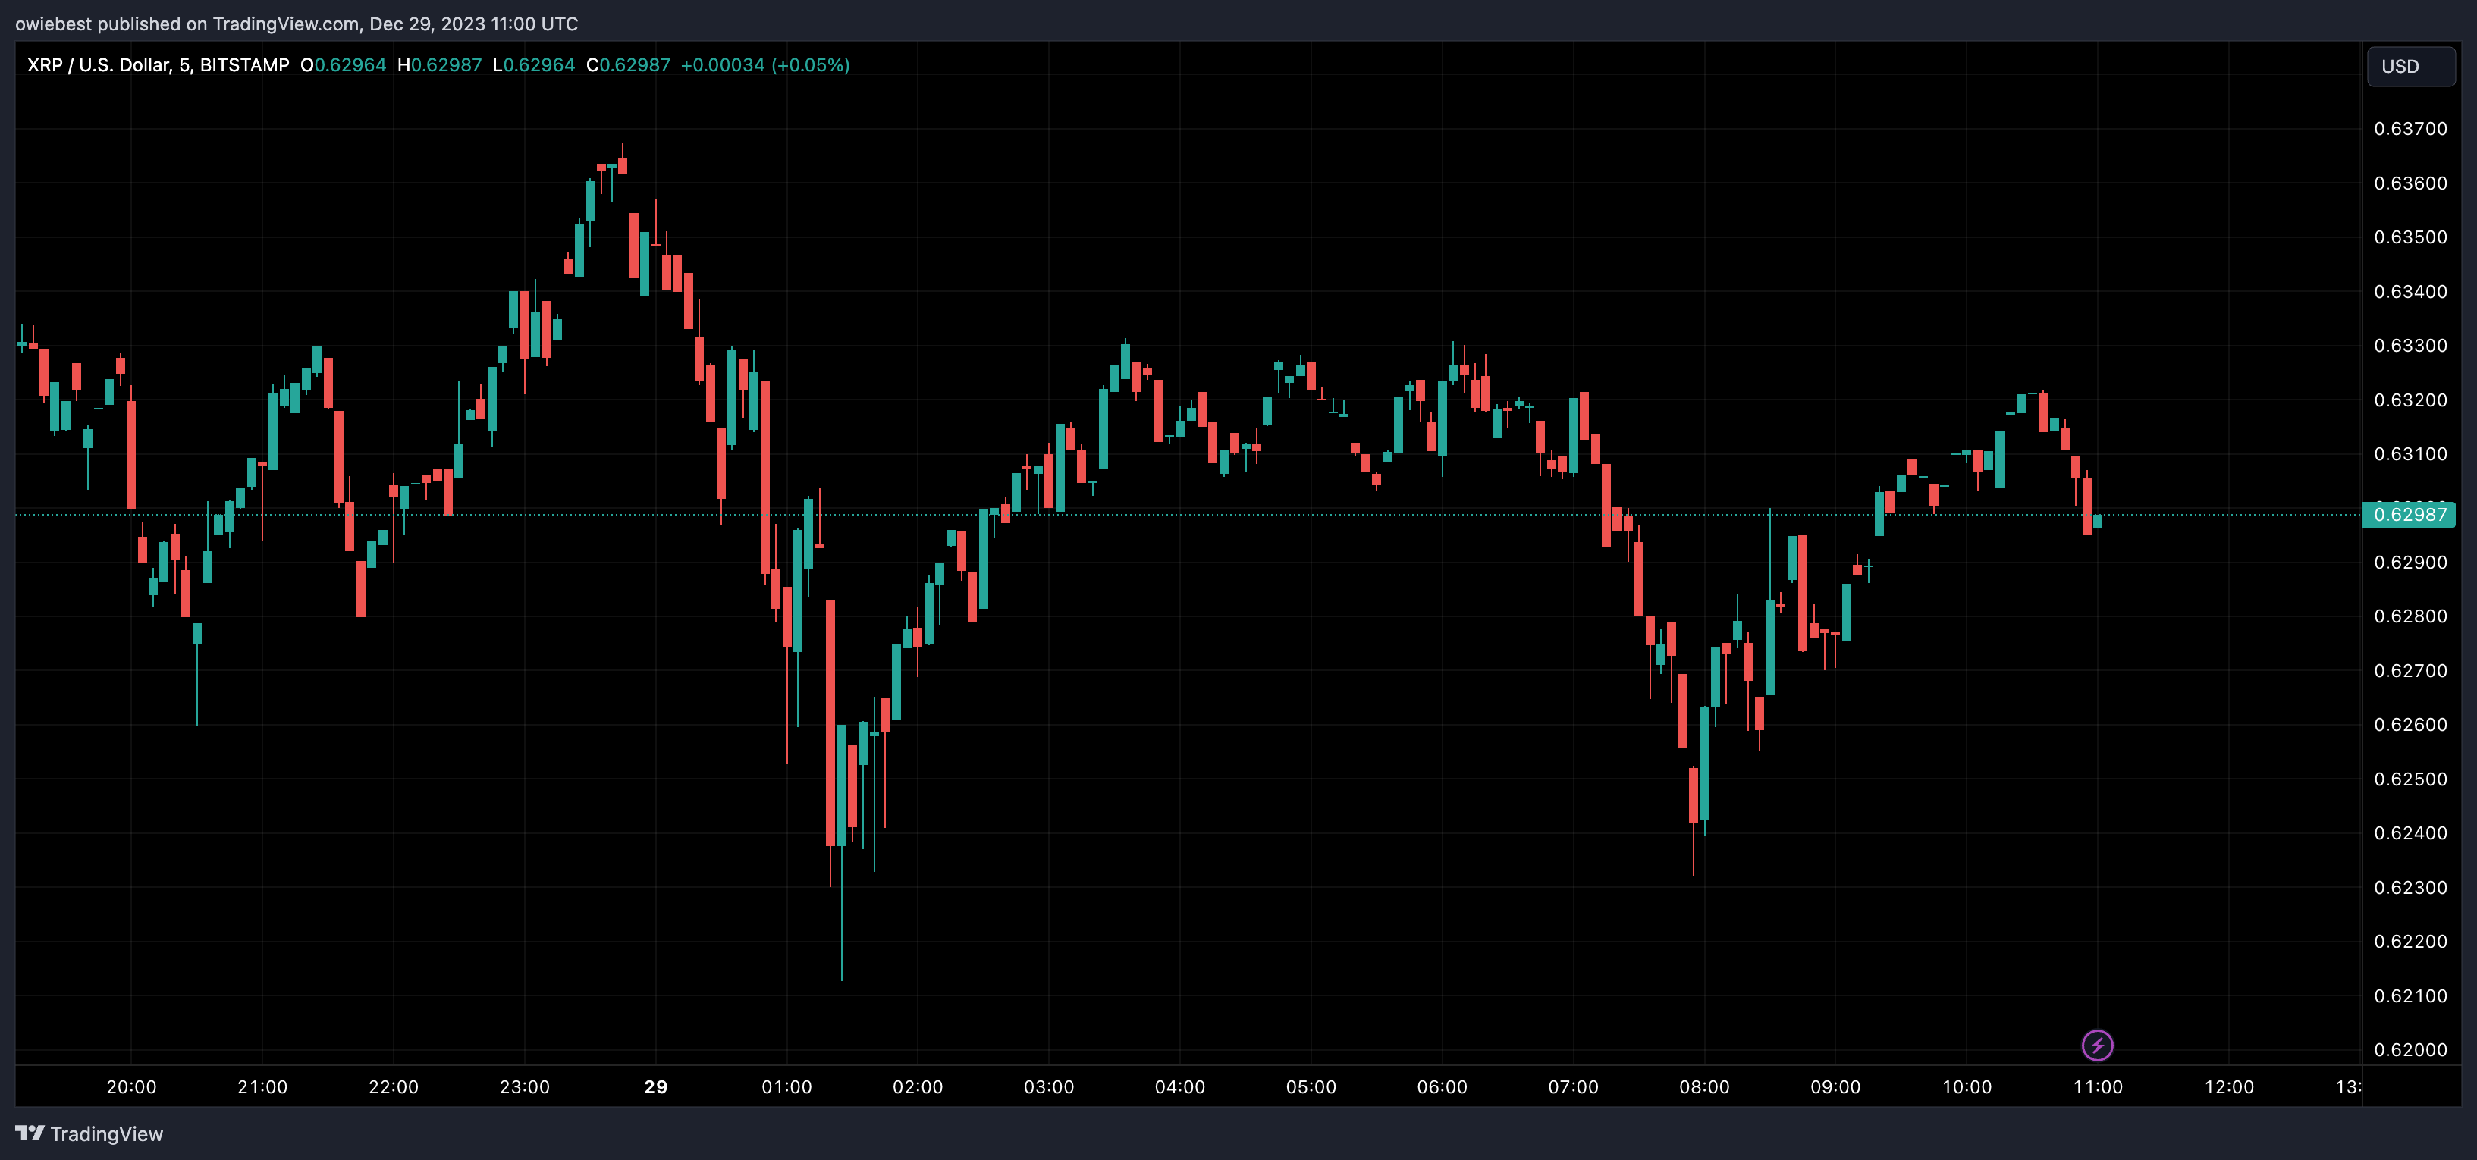
Task: Click the 0.63700 price axis label
Action: click(x=2410, y=129)
